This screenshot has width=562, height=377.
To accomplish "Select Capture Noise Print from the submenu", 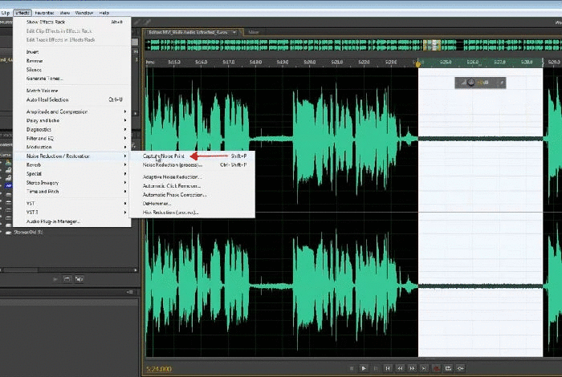I will pos(164,156).
